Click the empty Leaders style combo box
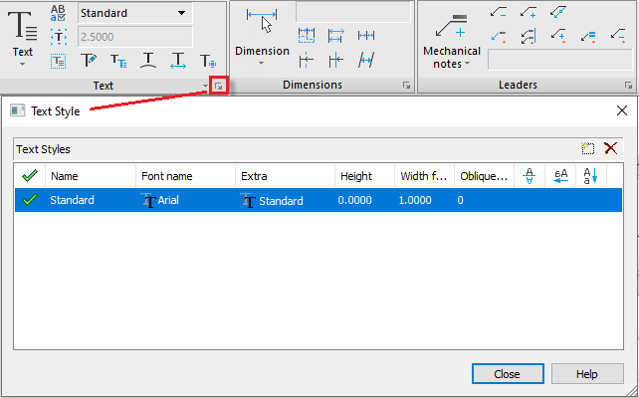The image size is (639, 398). 560,60
